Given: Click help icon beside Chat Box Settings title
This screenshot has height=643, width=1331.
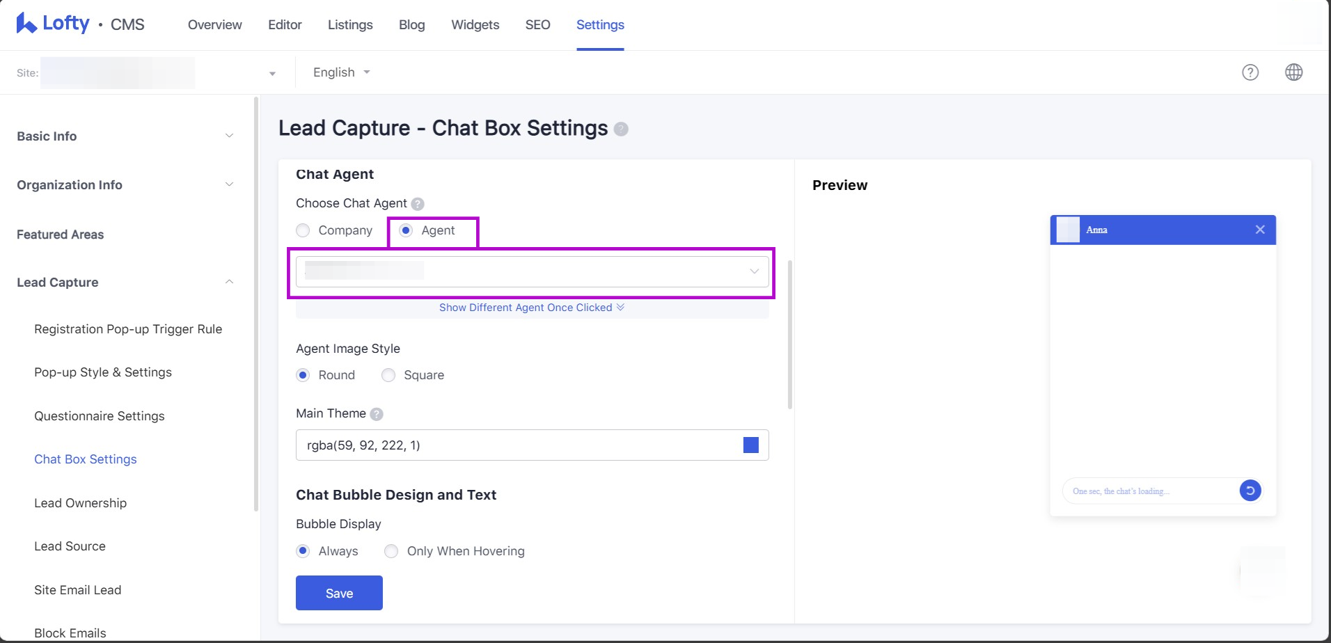Looking at the screenshot, I should [x=621, y=129].
